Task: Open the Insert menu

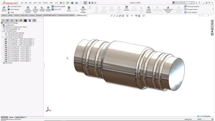Action: [35, 3]
